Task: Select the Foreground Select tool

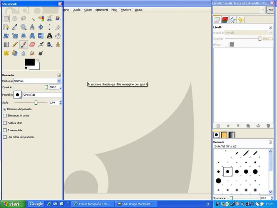Action: click(58, 18)
